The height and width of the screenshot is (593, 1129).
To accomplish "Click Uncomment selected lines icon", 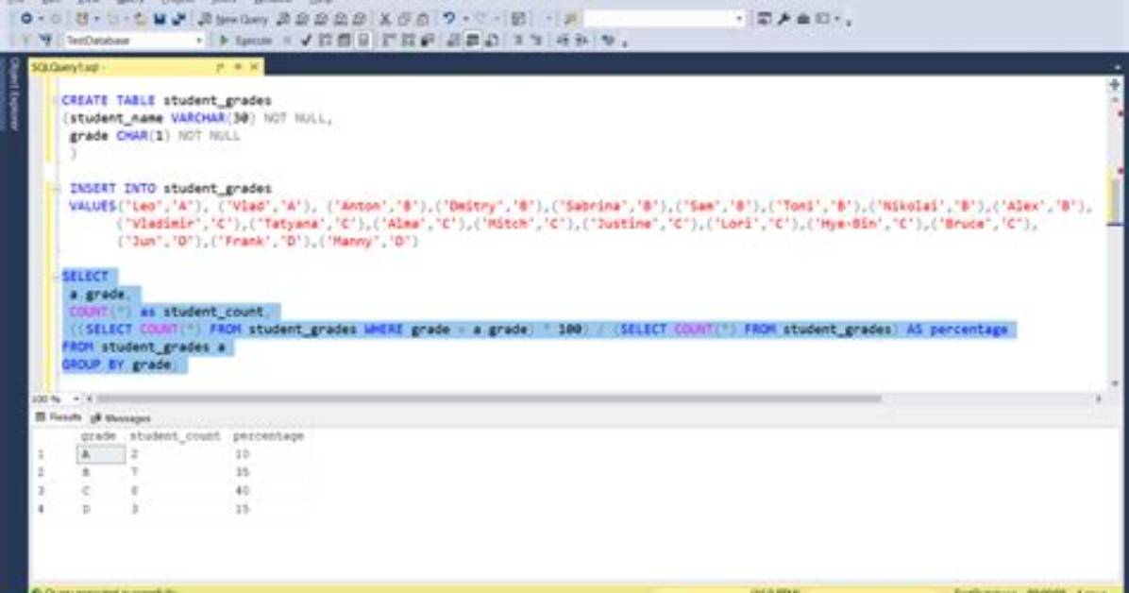I will [x=536, y=41].
